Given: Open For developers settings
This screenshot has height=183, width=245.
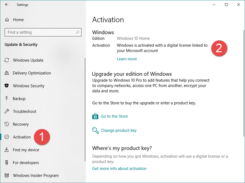Looking at the screenshot, I should click(x=26, y=163).
